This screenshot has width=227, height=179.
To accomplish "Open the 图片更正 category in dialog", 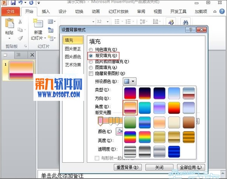I will coord(73,49).
